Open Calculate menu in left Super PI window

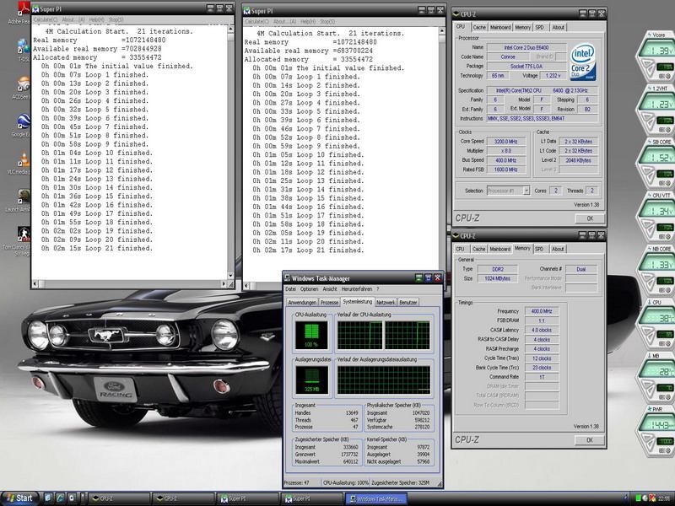tap(46, 19)
